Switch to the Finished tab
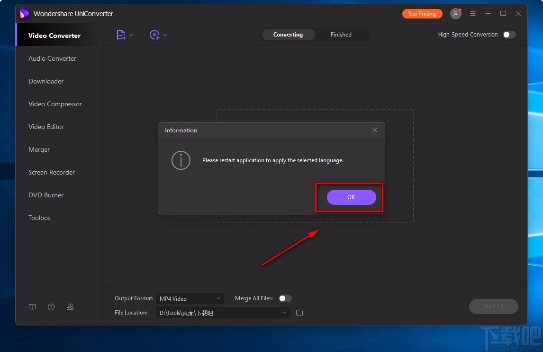Screen dimensions: 543x352 coord(341,35)
